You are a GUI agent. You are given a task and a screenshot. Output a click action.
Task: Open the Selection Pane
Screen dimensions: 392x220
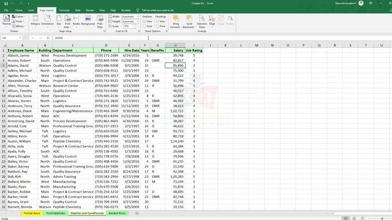(x=202, y=21)
